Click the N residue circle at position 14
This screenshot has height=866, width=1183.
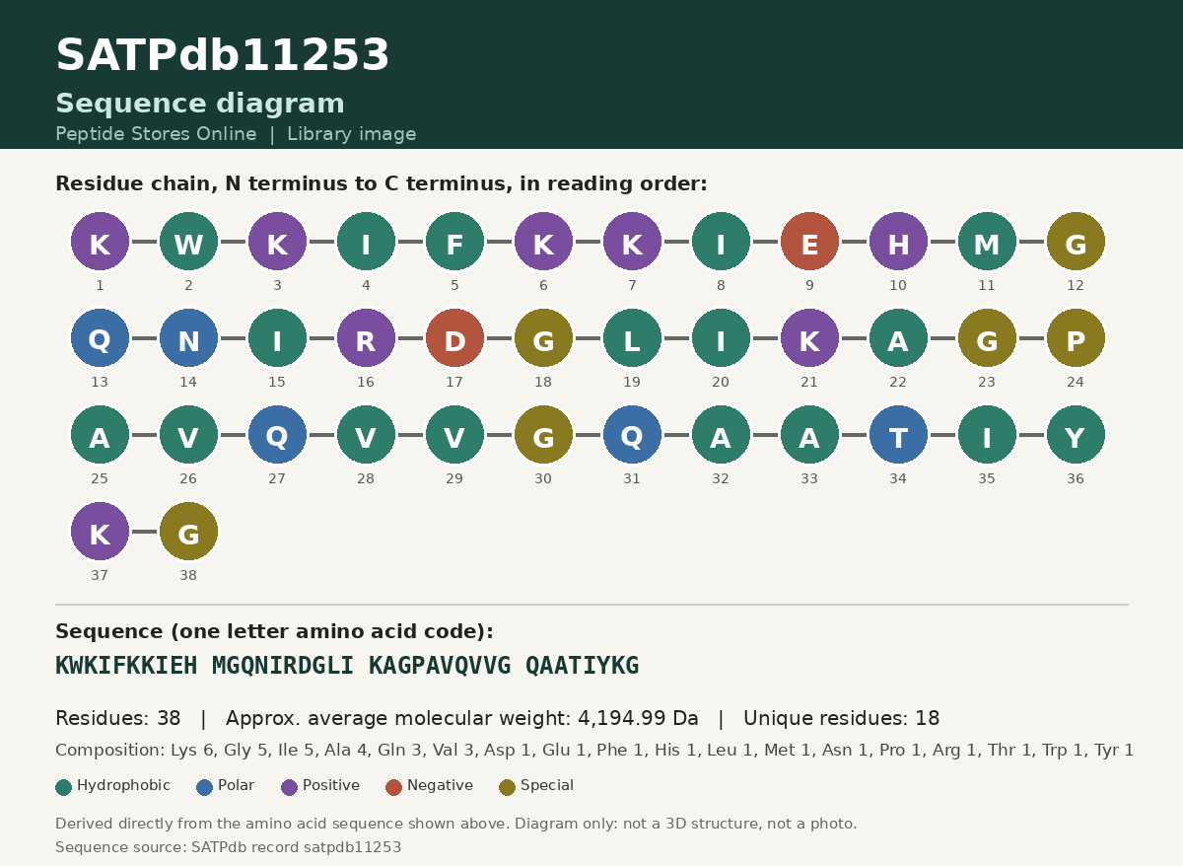point(188,338)
